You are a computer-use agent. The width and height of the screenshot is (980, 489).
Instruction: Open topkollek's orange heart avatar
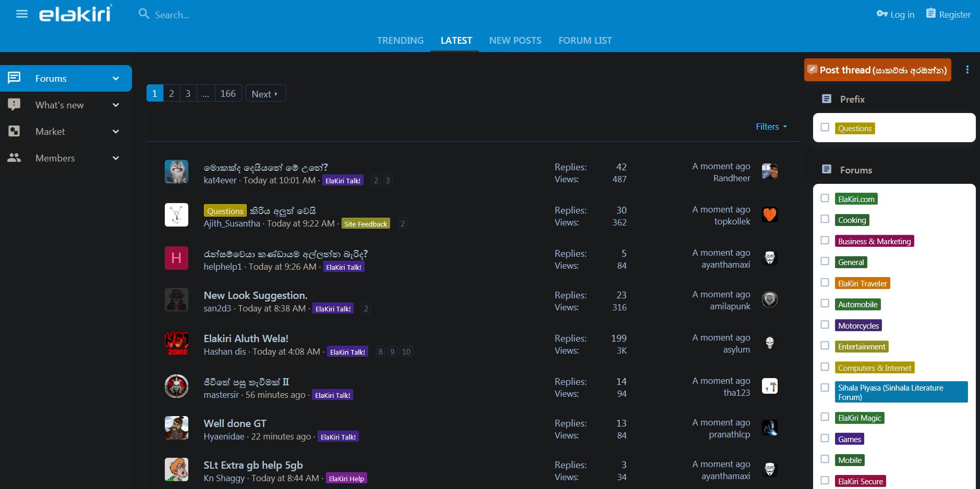[770, 215]
